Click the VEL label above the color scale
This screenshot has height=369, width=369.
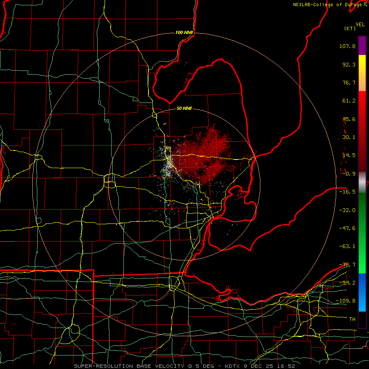360,25
